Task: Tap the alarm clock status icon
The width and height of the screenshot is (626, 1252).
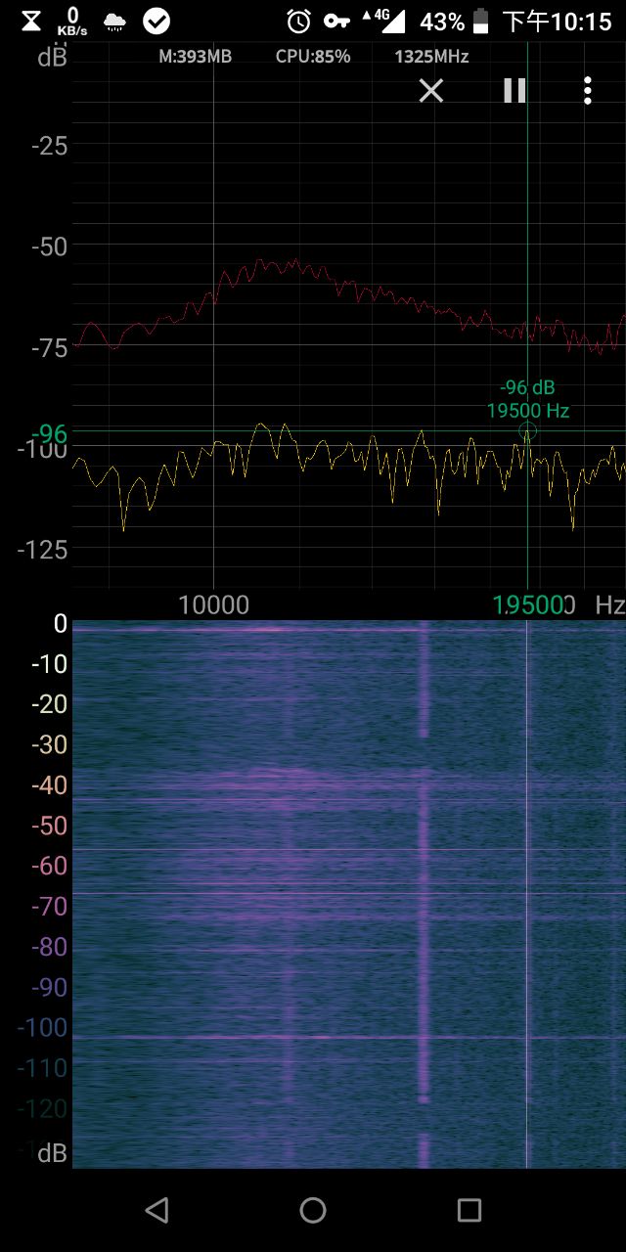Action: [x=298, y=21]
